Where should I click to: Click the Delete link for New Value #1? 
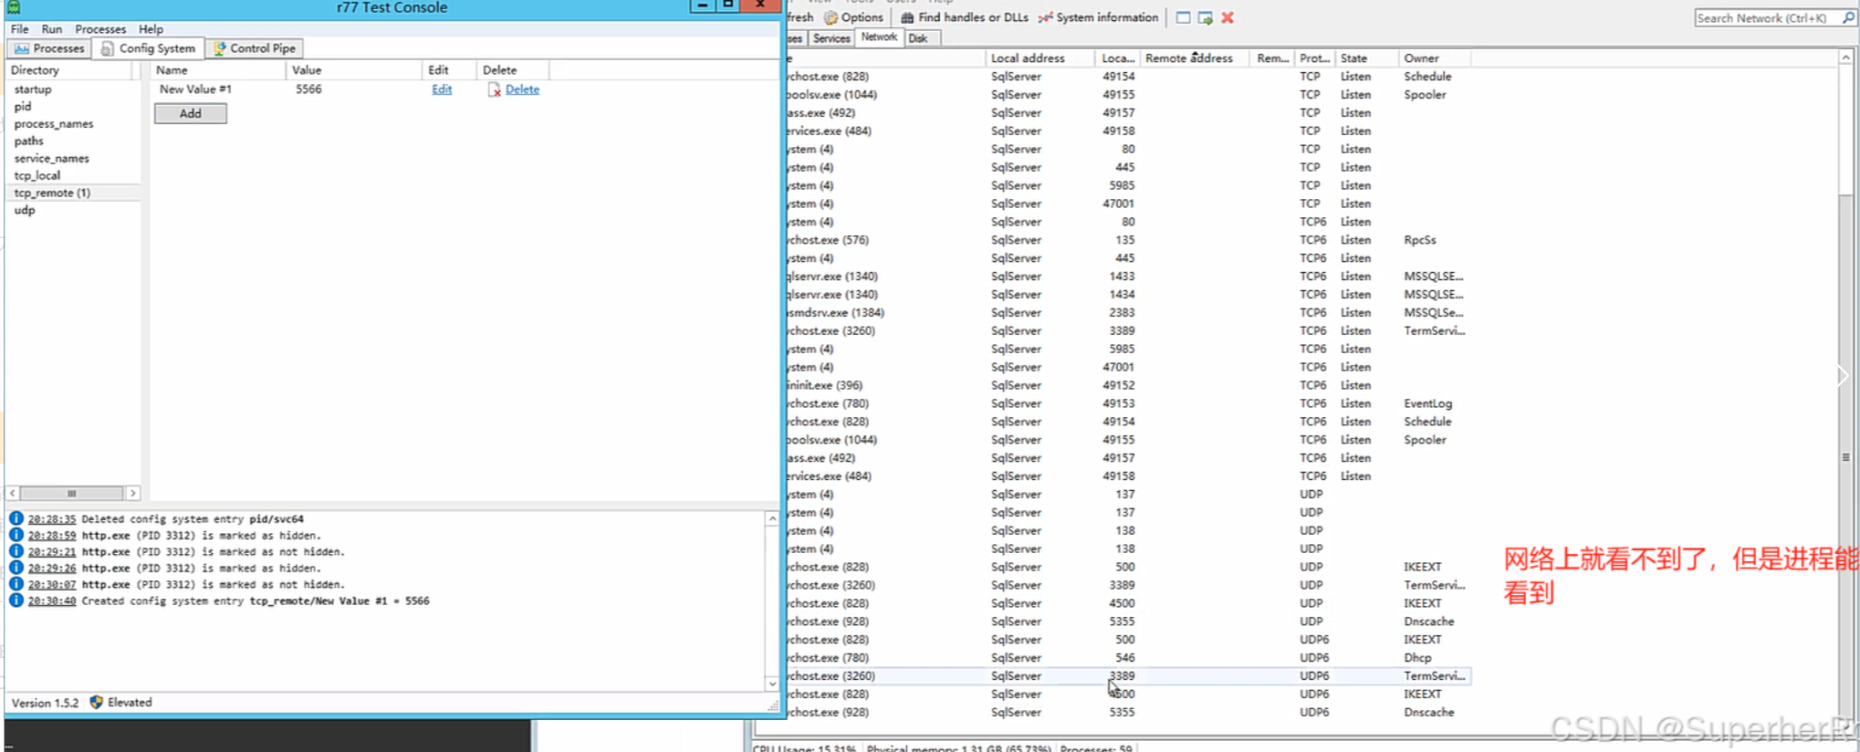click(x=522, y=89)
